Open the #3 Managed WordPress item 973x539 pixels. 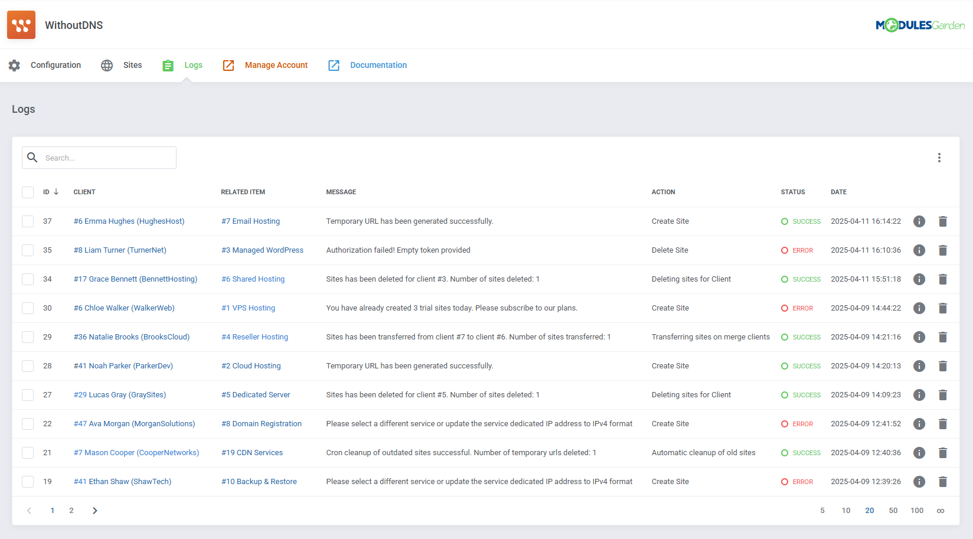(x=262, y=250)
